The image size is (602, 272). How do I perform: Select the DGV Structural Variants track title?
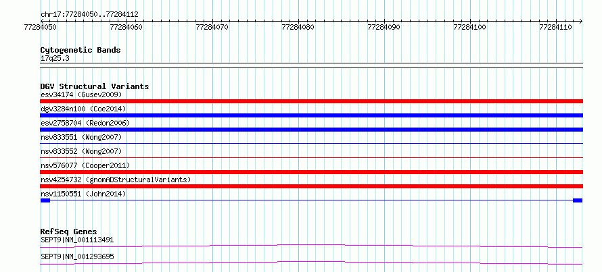point(95,86)
